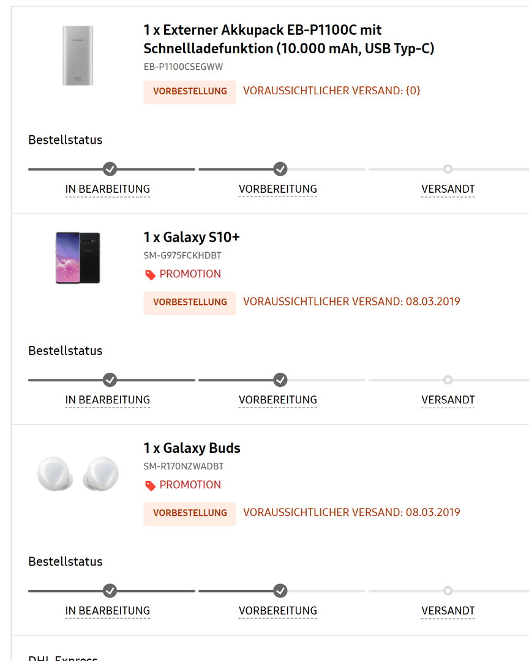This screenshot has width=529, height=661.
Task: Click the Galaxy Buds VERSANDT empty step circle
Action: click(448, 591)
